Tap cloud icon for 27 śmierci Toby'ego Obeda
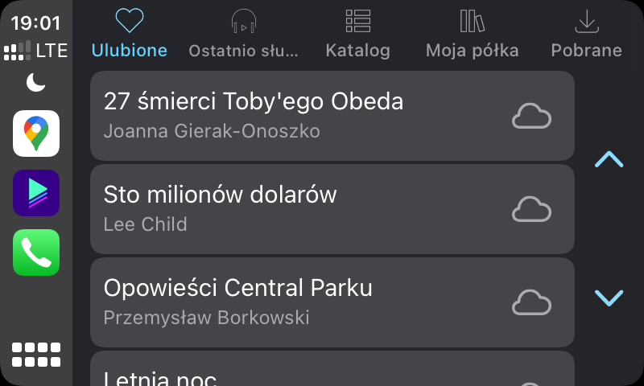Viewport: 644px width, 386px height. pos(531,117)
